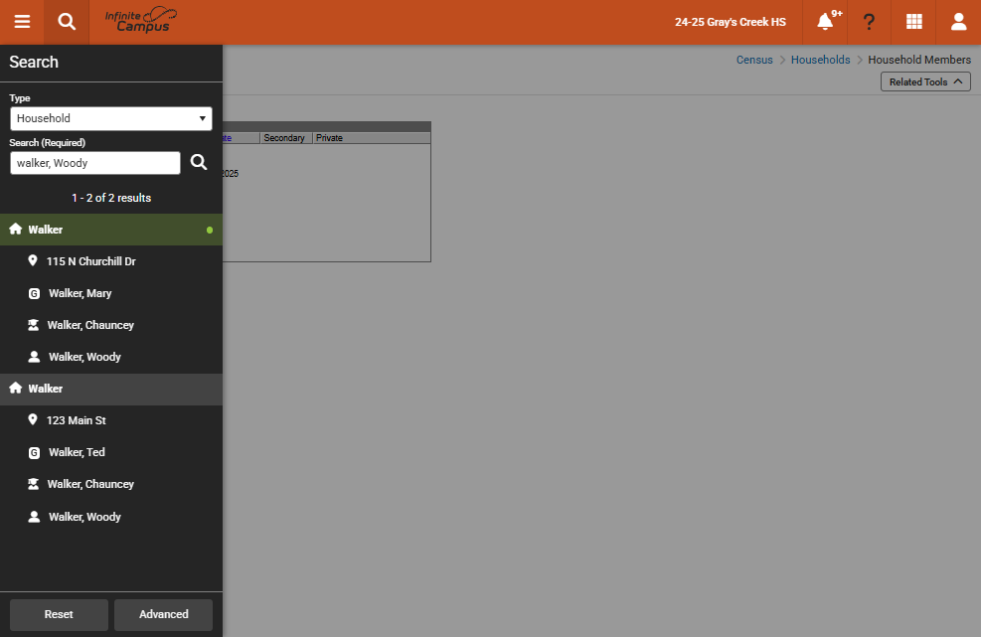The image size is (981, 637).
Task: Toggle the search panel magnifier icon in header
Action: [67, 22]
